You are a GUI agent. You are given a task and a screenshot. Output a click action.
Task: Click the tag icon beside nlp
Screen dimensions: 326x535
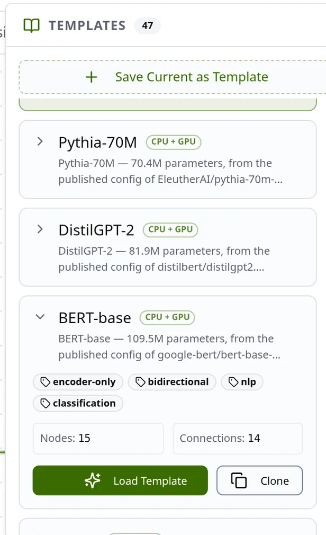pyautogui.click(x=233, y=382)
